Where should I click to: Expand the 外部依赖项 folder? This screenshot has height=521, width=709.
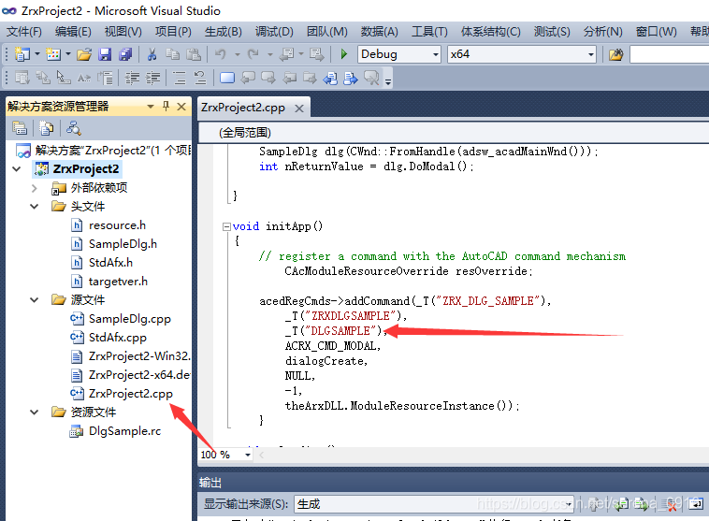(35, 188)
